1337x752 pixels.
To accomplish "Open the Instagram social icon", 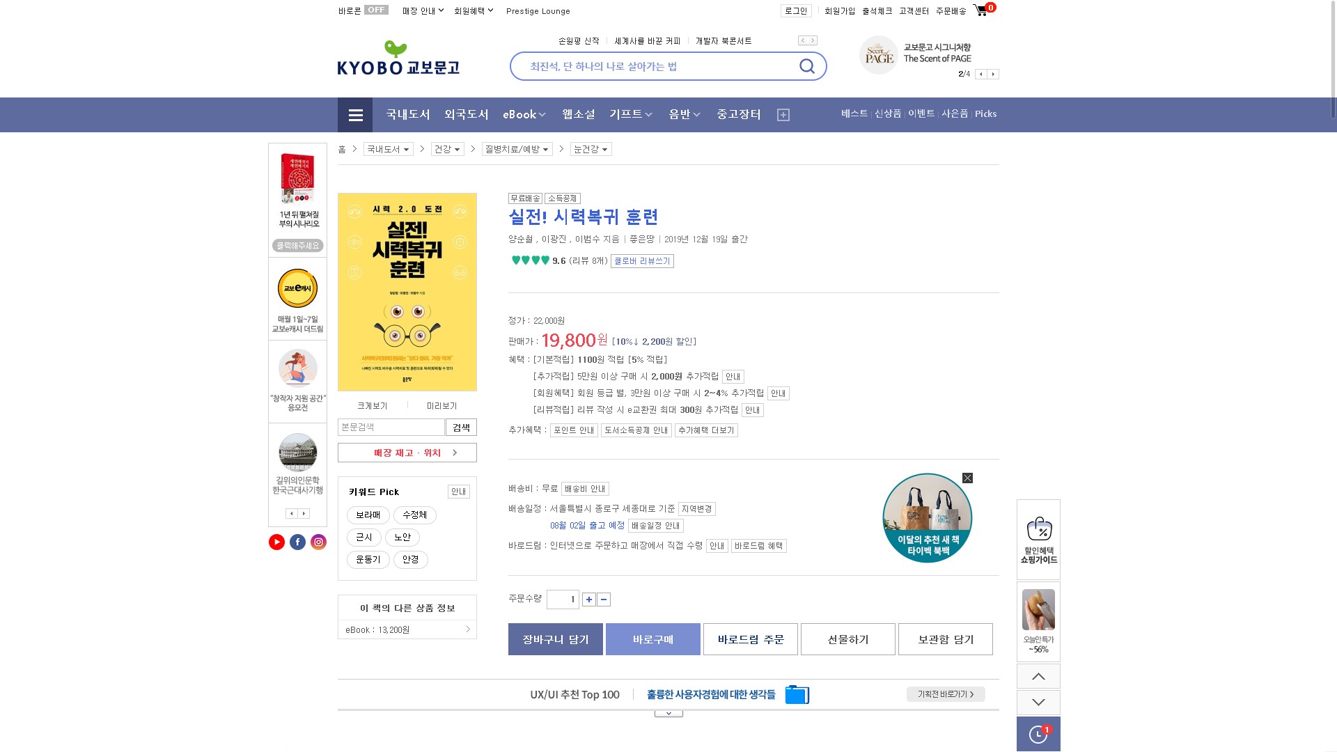I will click(318, 542).
